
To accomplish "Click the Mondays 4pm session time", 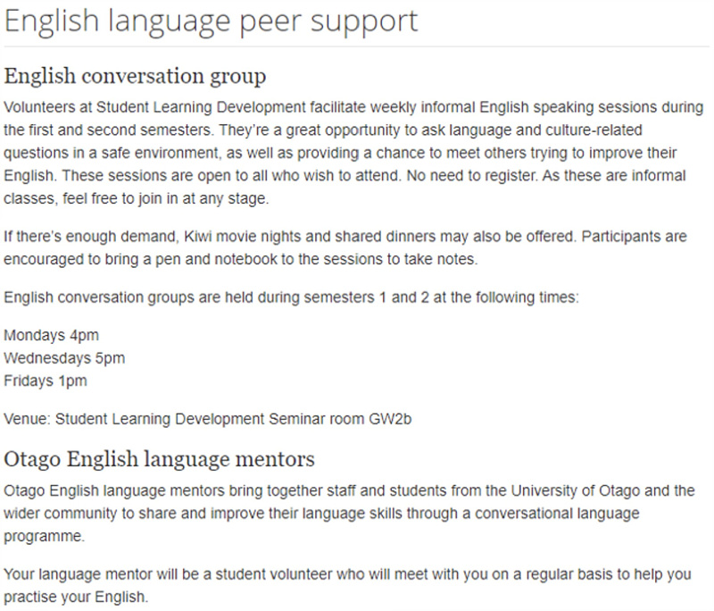I will tap(52, 335).
